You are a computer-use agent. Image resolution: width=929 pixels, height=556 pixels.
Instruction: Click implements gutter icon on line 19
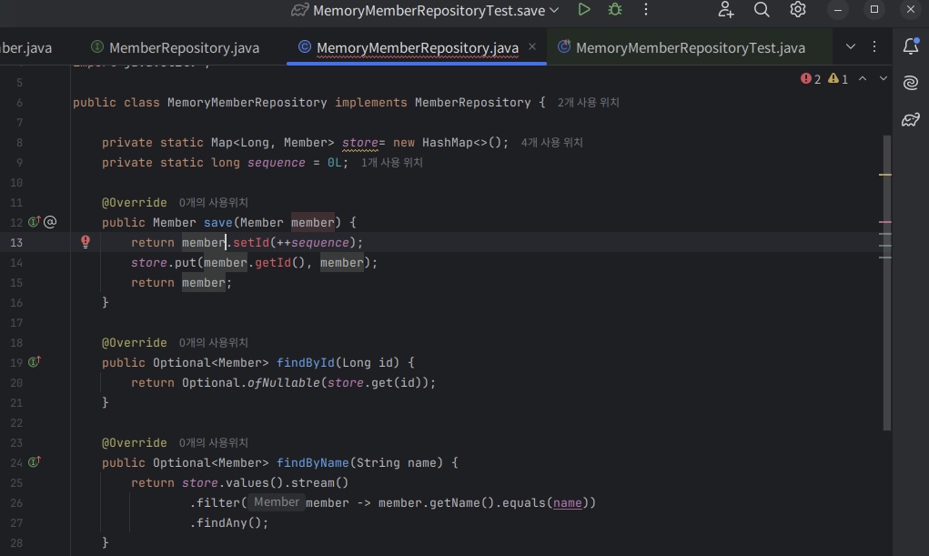[x=35, y=361]
